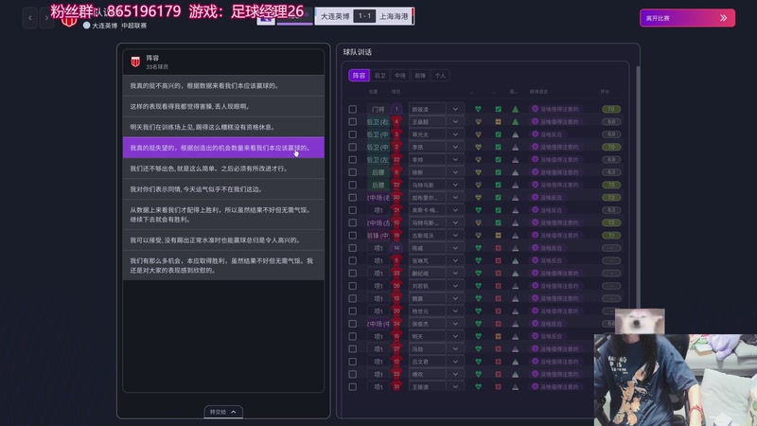
Task: Tick the checkbox for shirt number 32
Action: click(353, 159)
